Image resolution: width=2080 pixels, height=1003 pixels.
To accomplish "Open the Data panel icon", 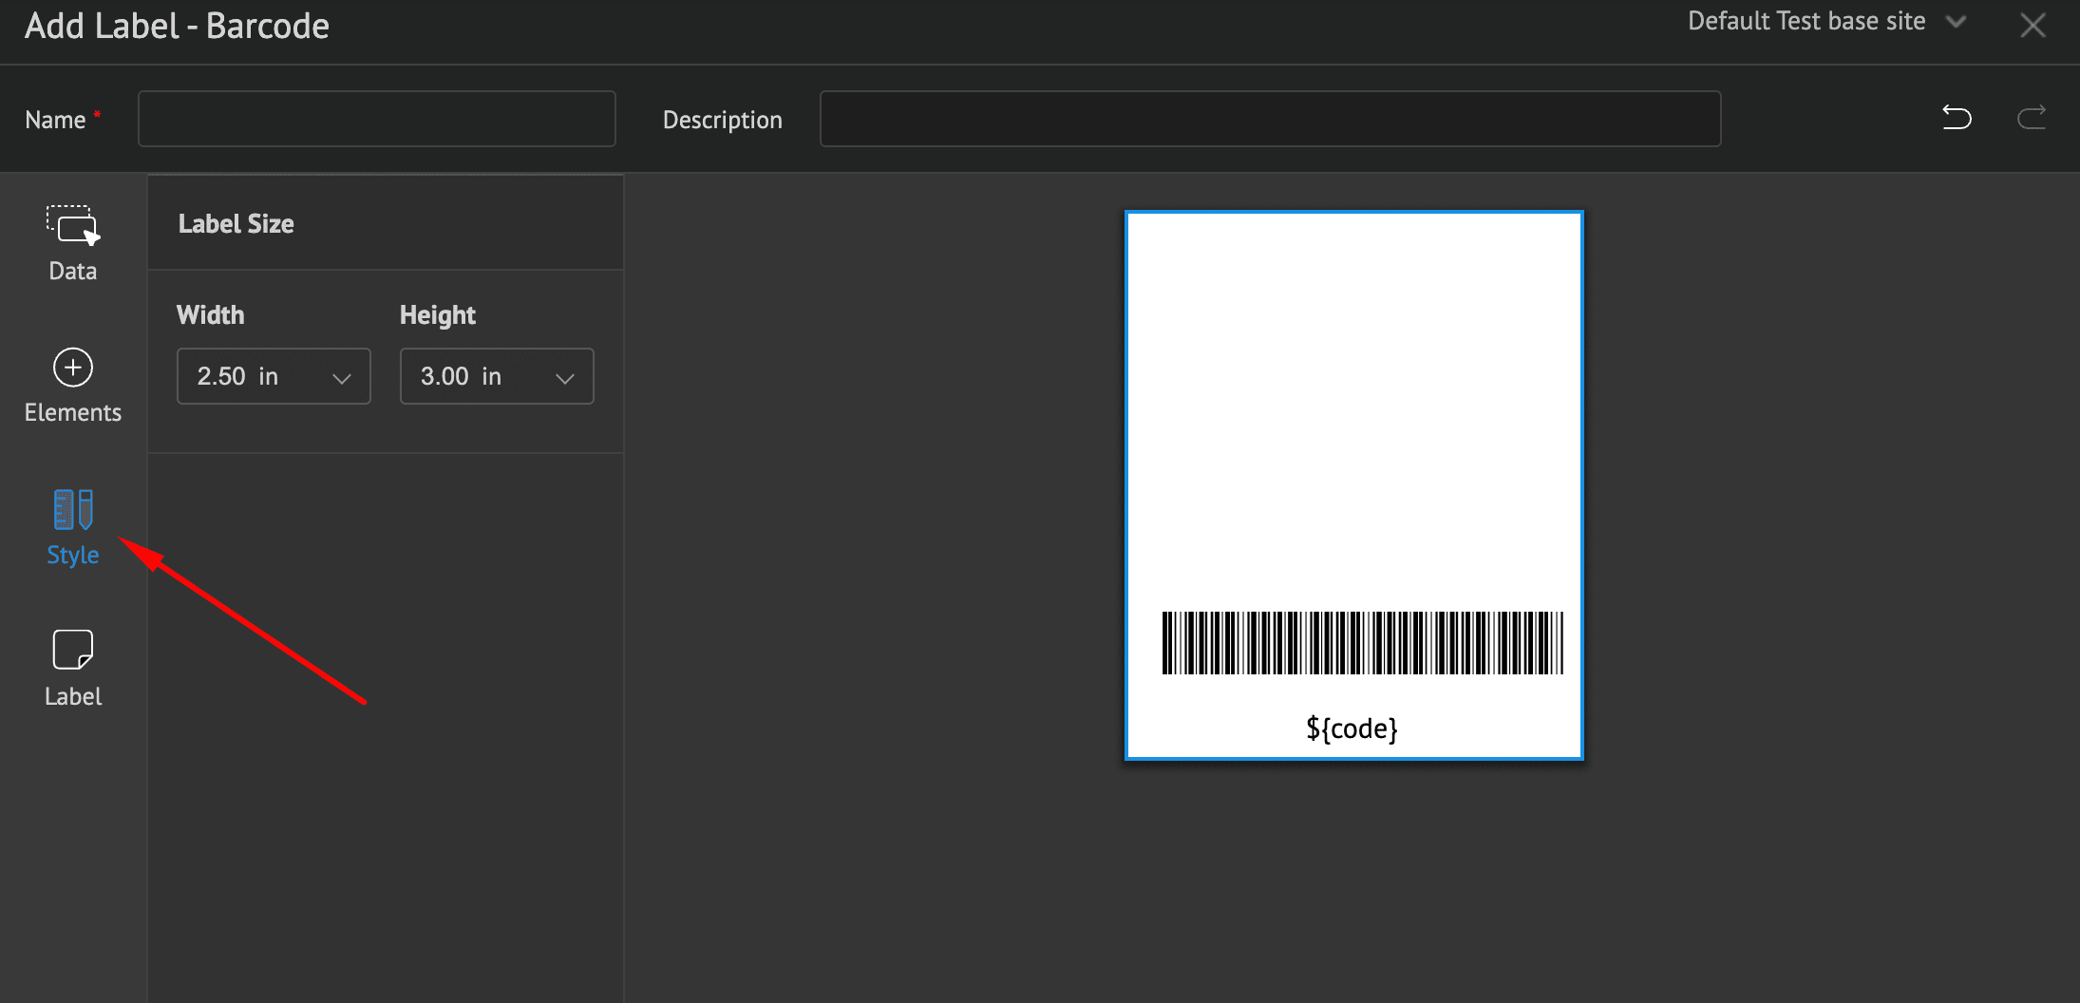I will coord(72,227).
